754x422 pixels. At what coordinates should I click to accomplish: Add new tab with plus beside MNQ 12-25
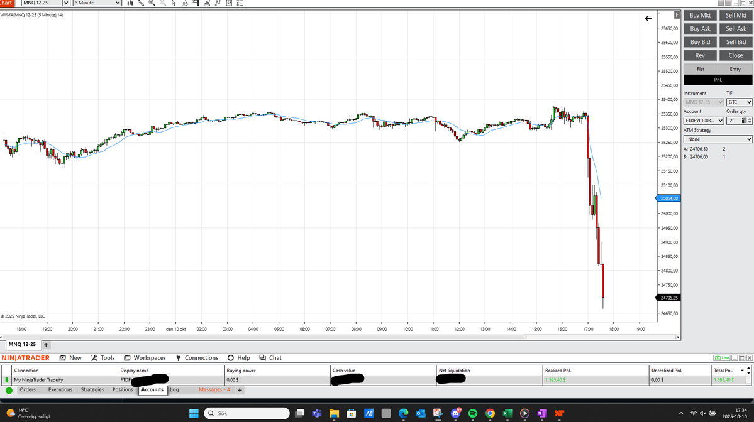(x=46, y=345)
